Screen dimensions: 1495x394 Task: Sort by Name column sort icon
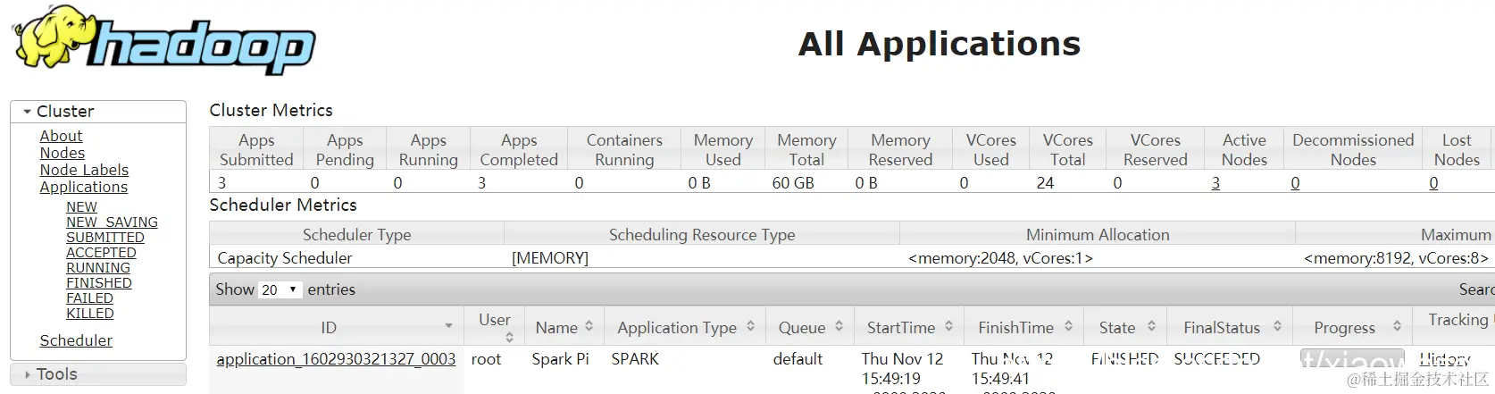[x=589, y=327]
